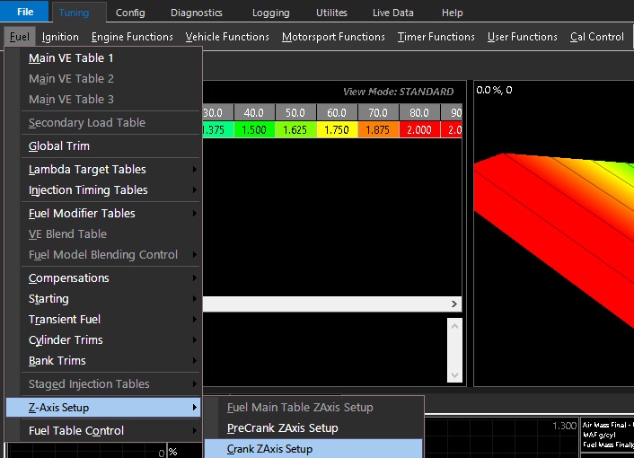Choose PreCrank ZAxis Setup
Image resolution: width=634 pixels, height=458 pixels.
point(313,428)
